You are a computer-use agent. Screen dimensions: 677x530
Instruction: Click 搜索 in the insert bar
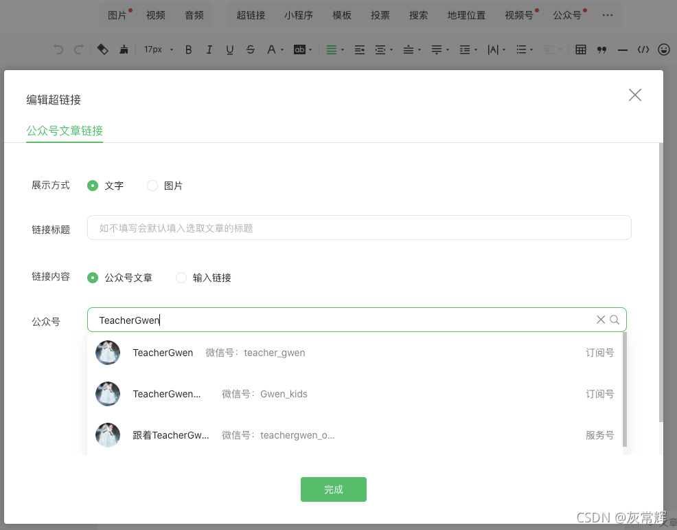tap(418, 15)
